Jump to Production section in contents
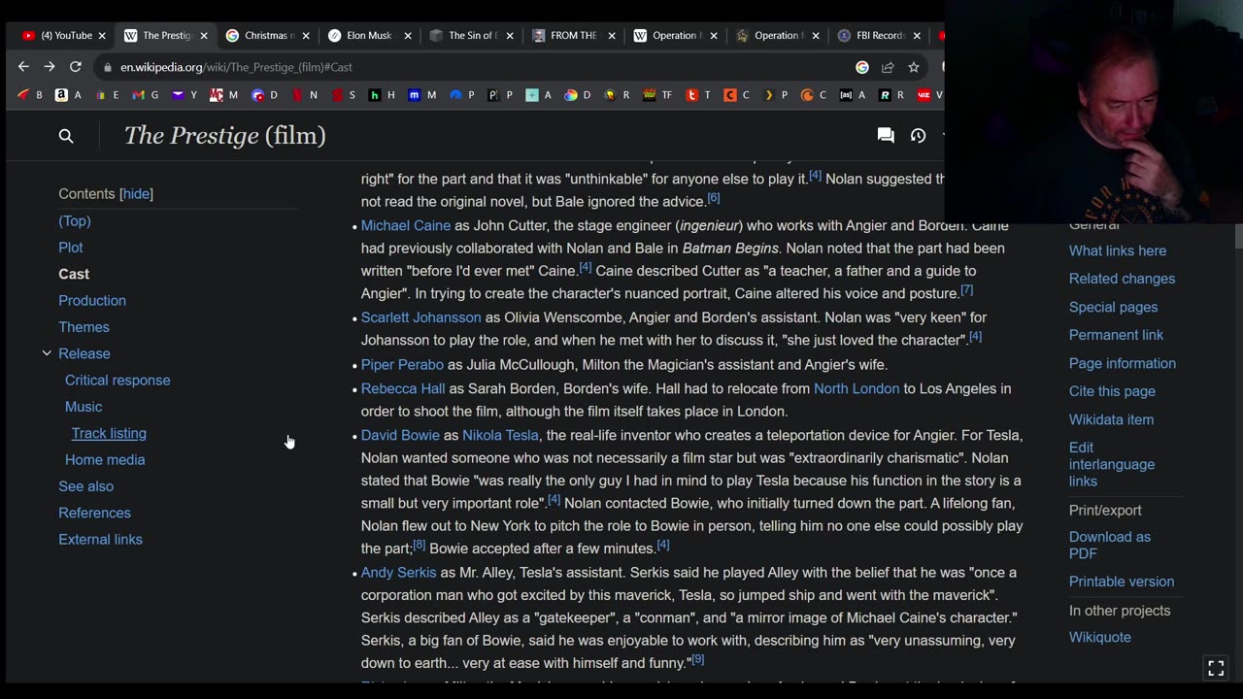The image size is (1243, 699). click(92, 301)
